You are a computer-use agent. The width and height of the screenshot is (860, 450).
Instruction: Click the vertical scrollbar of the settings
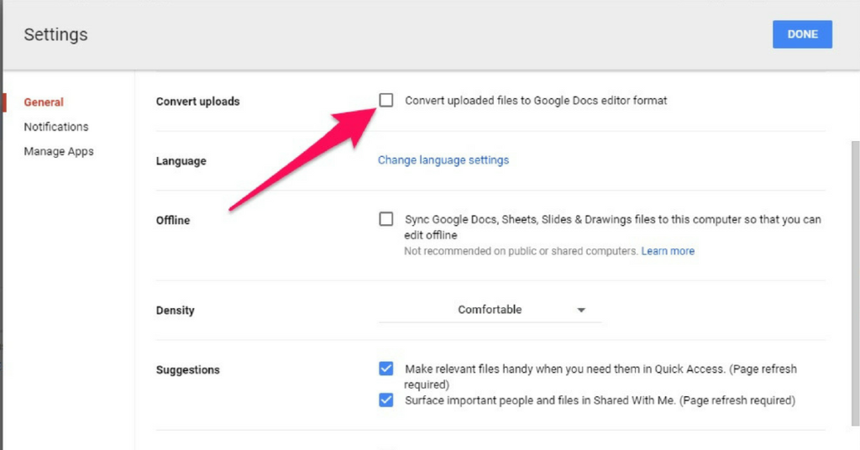pos(855,283)
